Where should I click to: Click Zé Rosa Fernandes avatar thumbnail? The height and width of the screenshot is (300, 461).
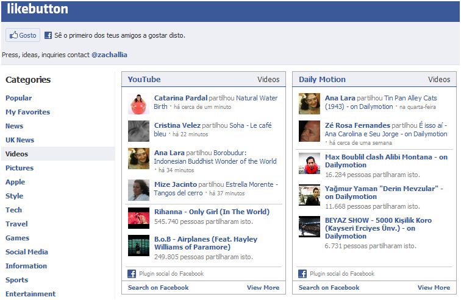(309, 131)
